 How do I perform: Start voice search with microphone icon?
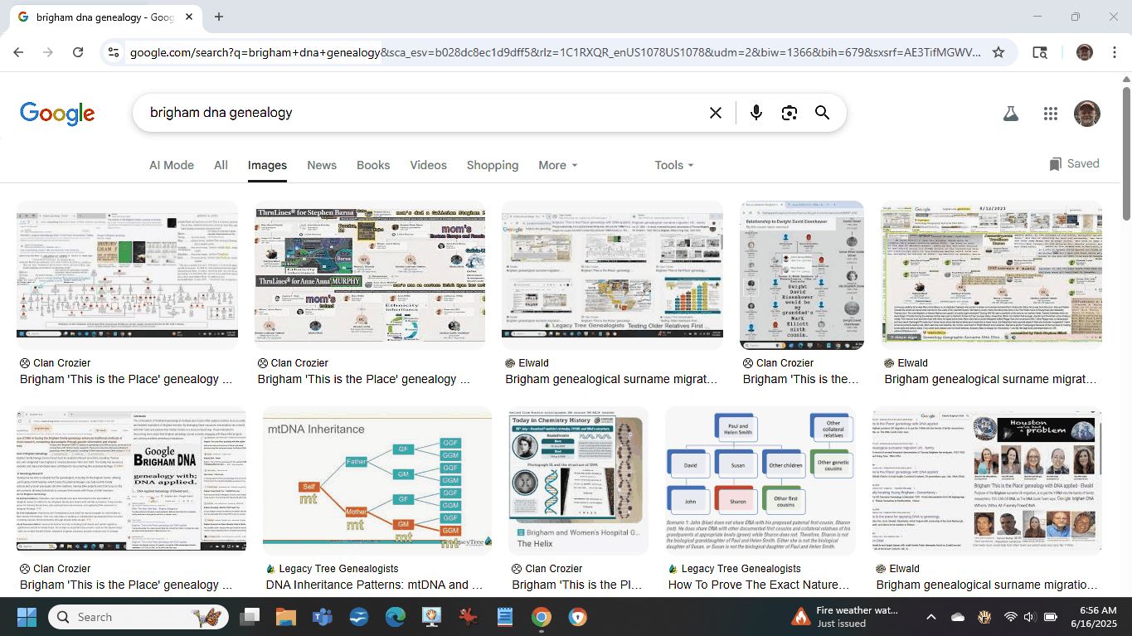755,113
